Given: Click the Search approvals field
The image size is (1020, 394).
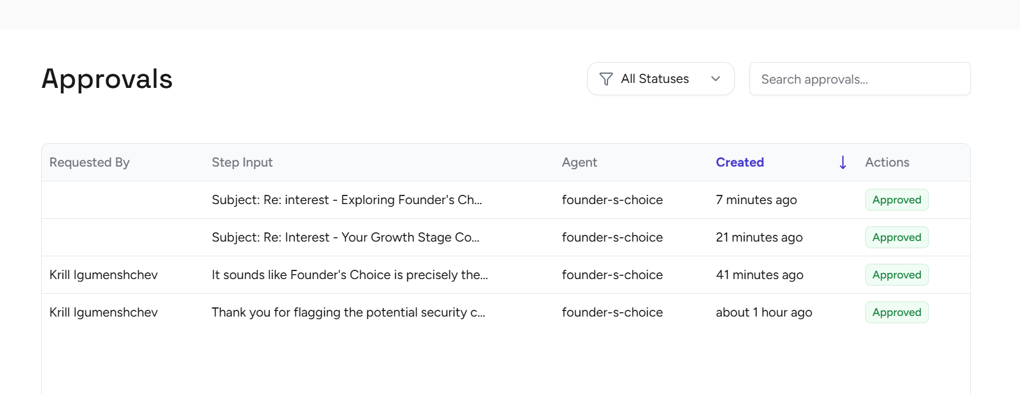Looking at the screenshot, I should 860,79.
